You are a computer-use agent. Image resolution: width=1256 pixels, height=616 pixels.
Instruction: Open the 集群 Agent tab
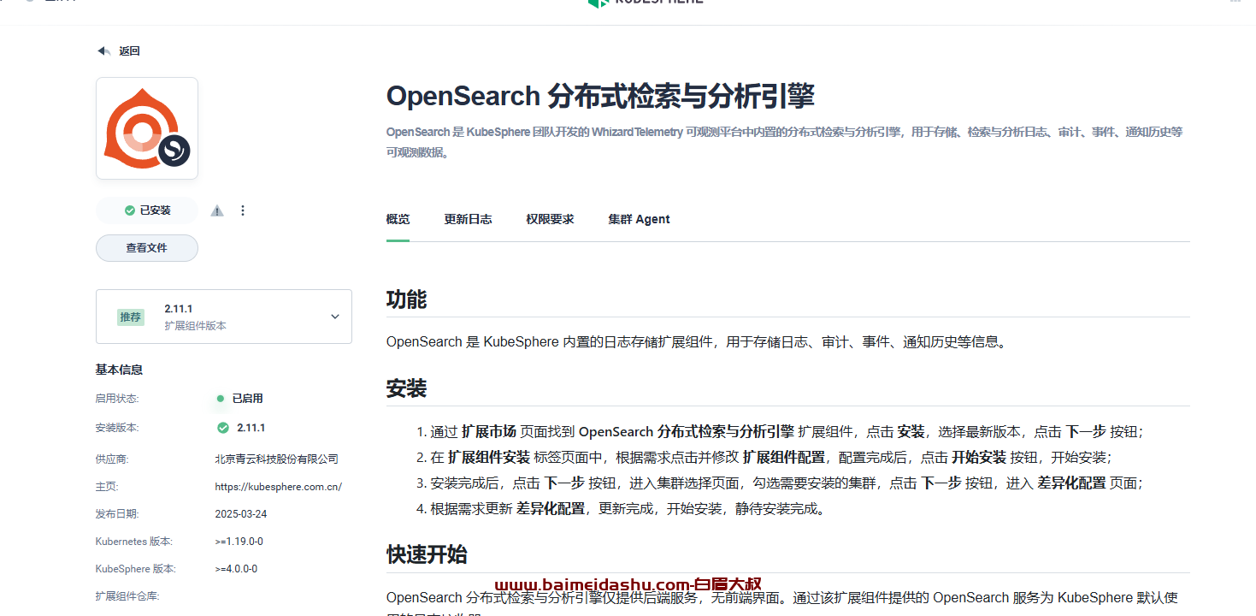[639, 219]
